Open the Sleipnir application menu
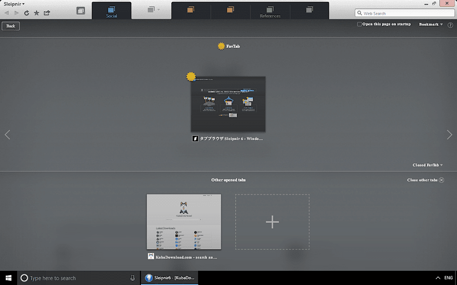The image size is (457, 285). [14, 4]
